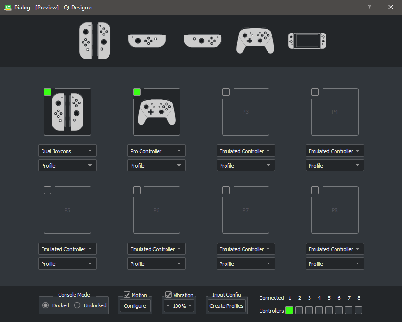The width and height of the screenshot is (402, 322).
Task: Click the Create Profiles button
Action: 226,305
